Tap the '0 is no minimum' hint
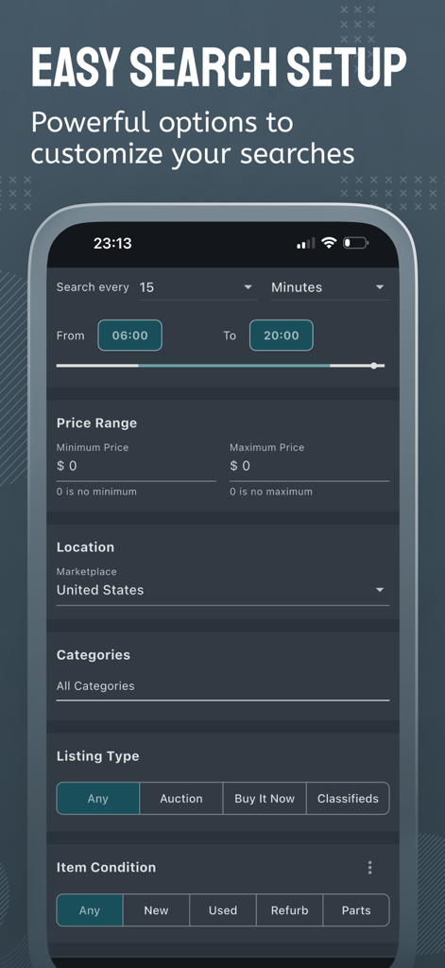 coord(97,492)
